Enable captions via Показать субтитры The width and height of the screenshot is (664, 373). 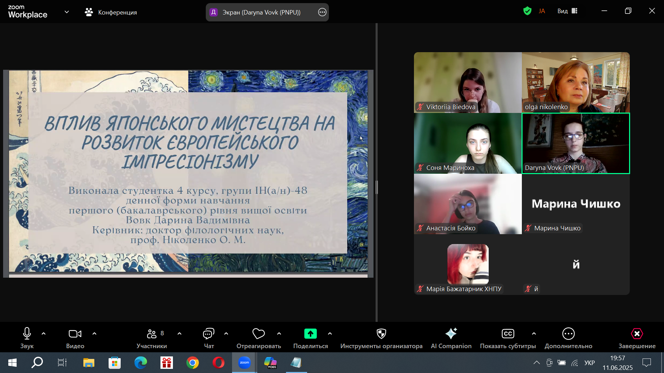(508, 338)
